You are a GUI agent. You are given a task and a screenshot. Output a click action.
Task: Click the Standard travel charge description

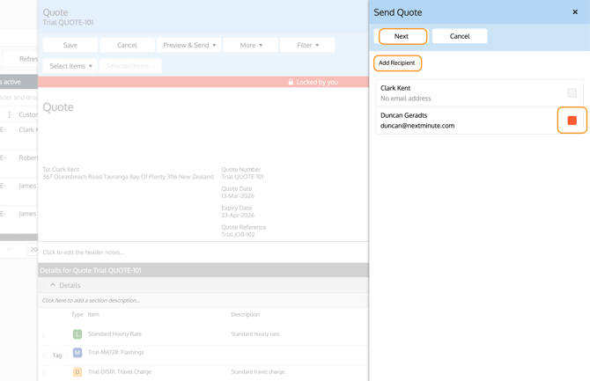(x=258, y=372)
